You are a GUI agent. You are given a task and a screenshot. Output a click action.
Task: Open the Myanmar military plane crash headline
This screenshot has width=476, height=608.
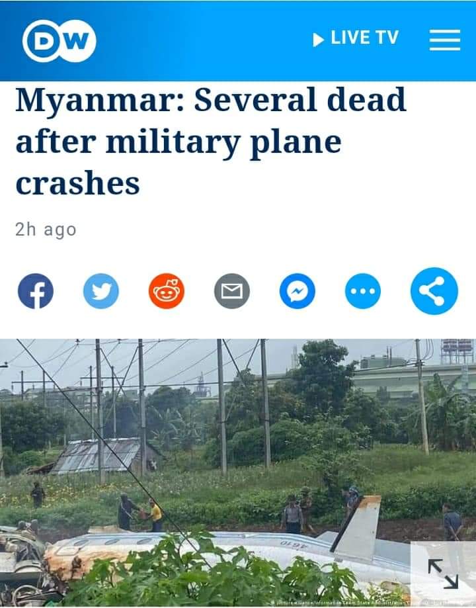pyautogui.click(x=211, y=141)
